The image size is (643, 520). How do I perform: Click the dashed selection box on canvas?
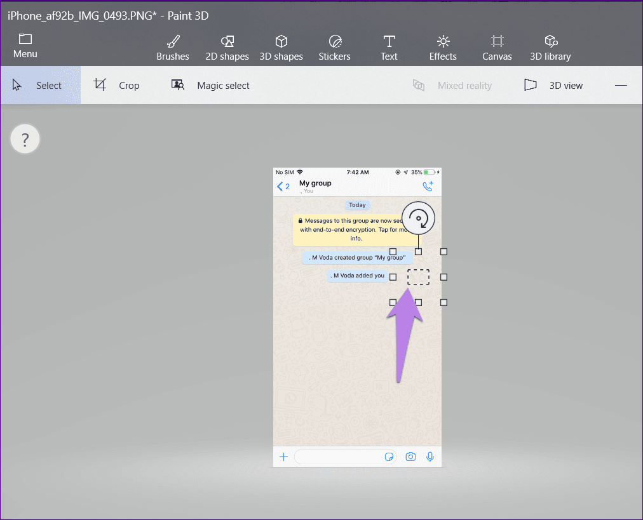(418, 277)
